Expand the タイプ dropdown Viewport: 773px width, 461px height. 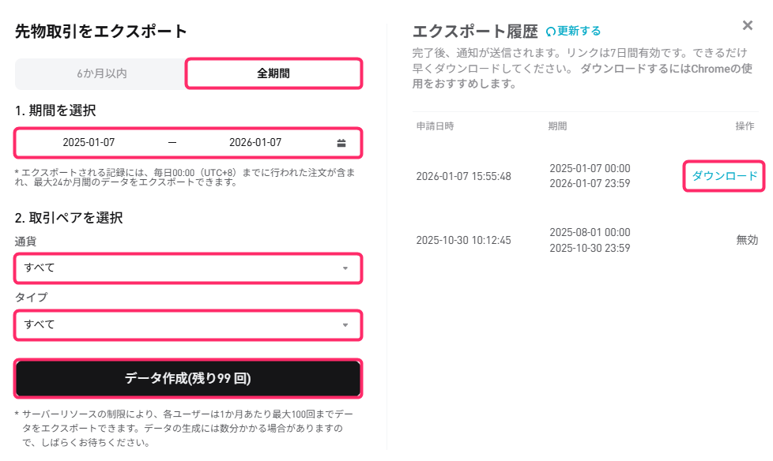(188, 324)
